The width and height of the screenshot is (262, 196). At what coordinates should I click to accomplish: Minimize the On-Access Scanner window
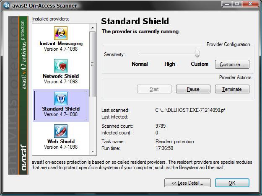227,4
